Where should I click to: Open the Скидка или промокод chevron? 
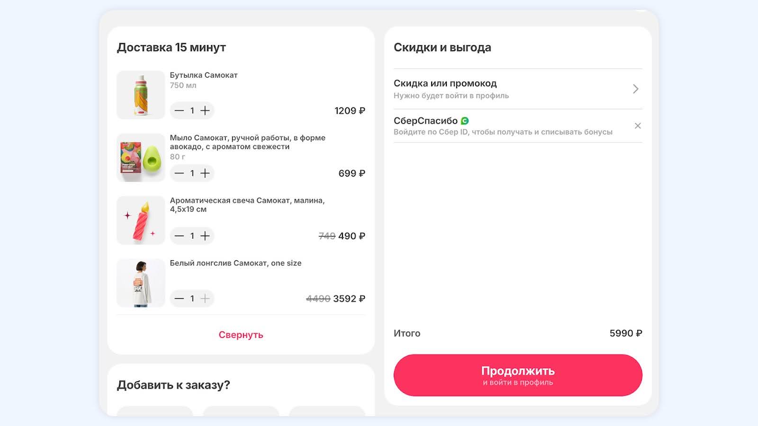[636, 89]
